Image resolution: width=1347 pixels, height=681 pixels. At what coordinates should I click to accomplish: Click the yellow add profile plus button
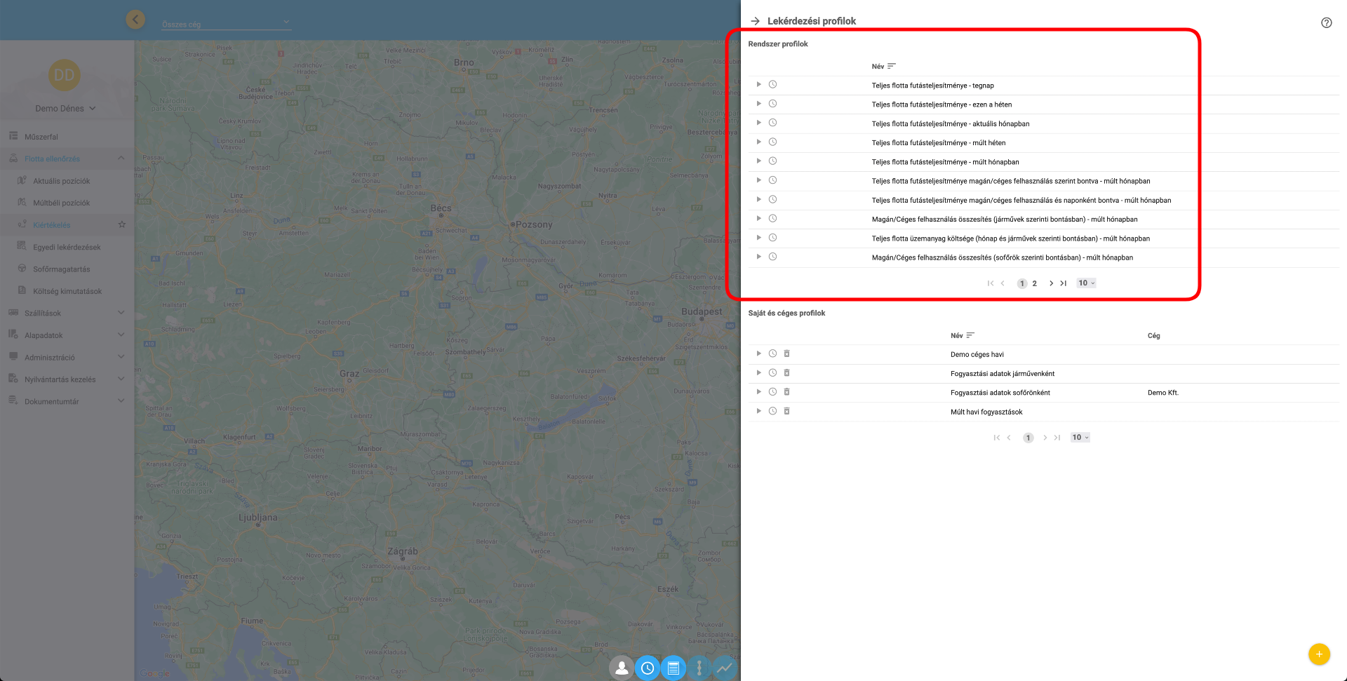click(x=1319, y=654)
